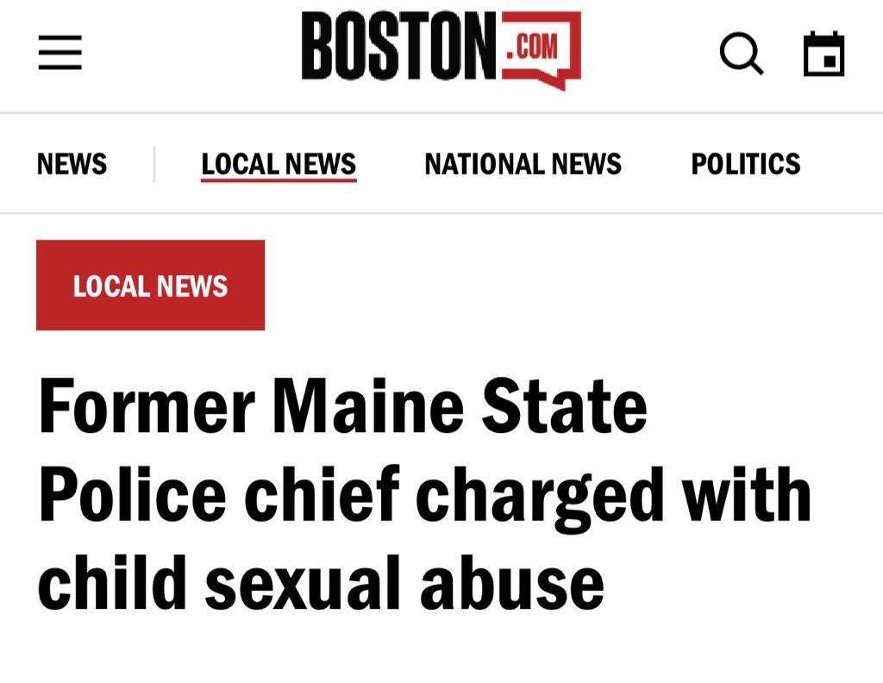Return home via header logo

441,49
